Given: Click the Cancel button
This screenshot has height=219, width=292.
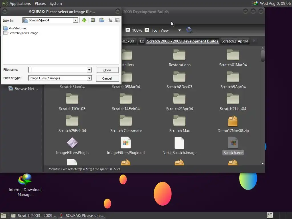Looking at the screenshot, I should 107,78.
